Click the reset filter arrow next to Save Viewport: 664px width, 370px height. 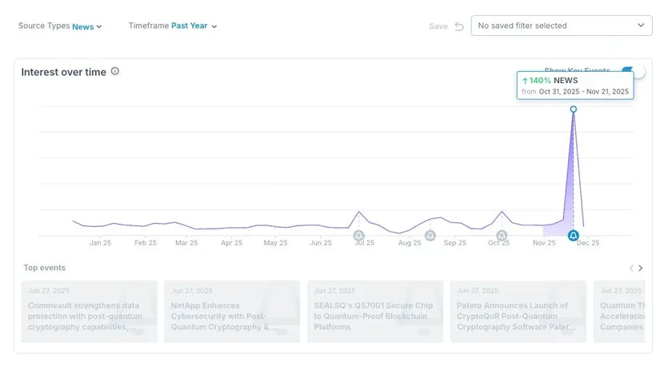click(459, 26)
